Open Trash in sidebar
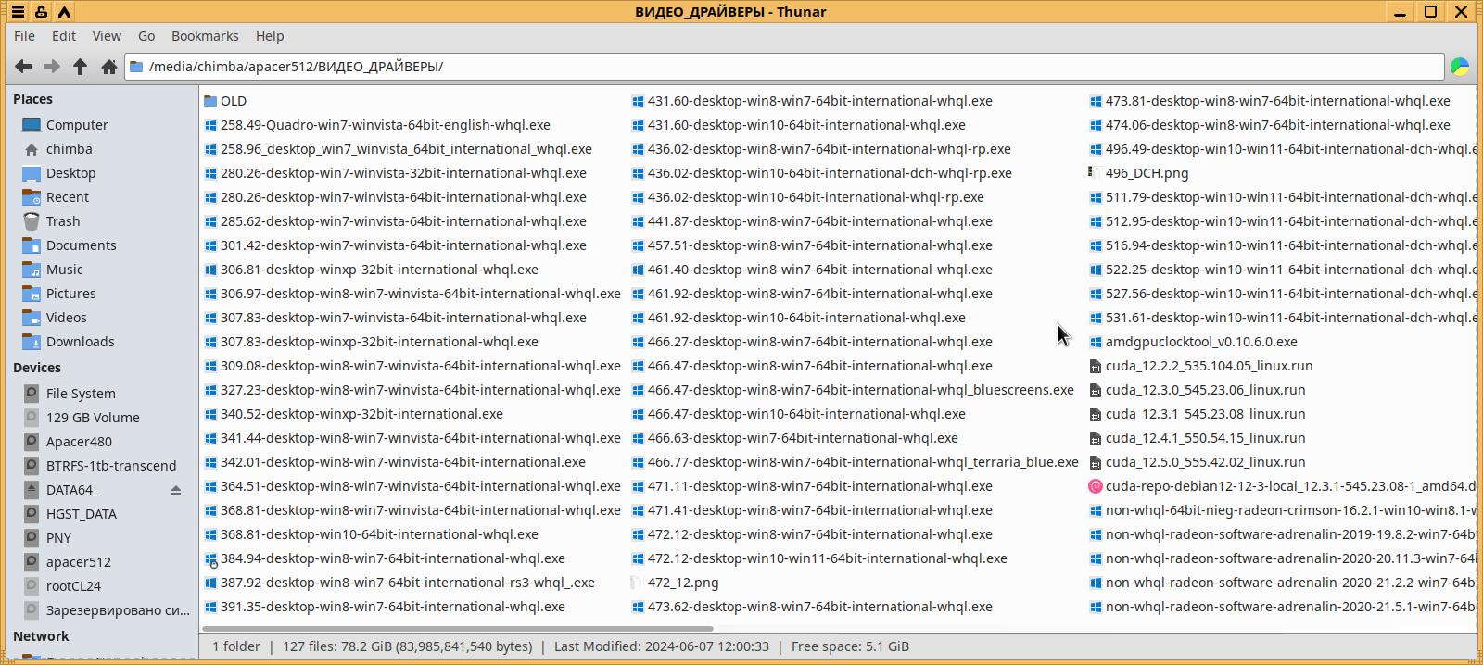This screenshot has height=665, width=1483. pyautogui.click(x=63, y=221)
